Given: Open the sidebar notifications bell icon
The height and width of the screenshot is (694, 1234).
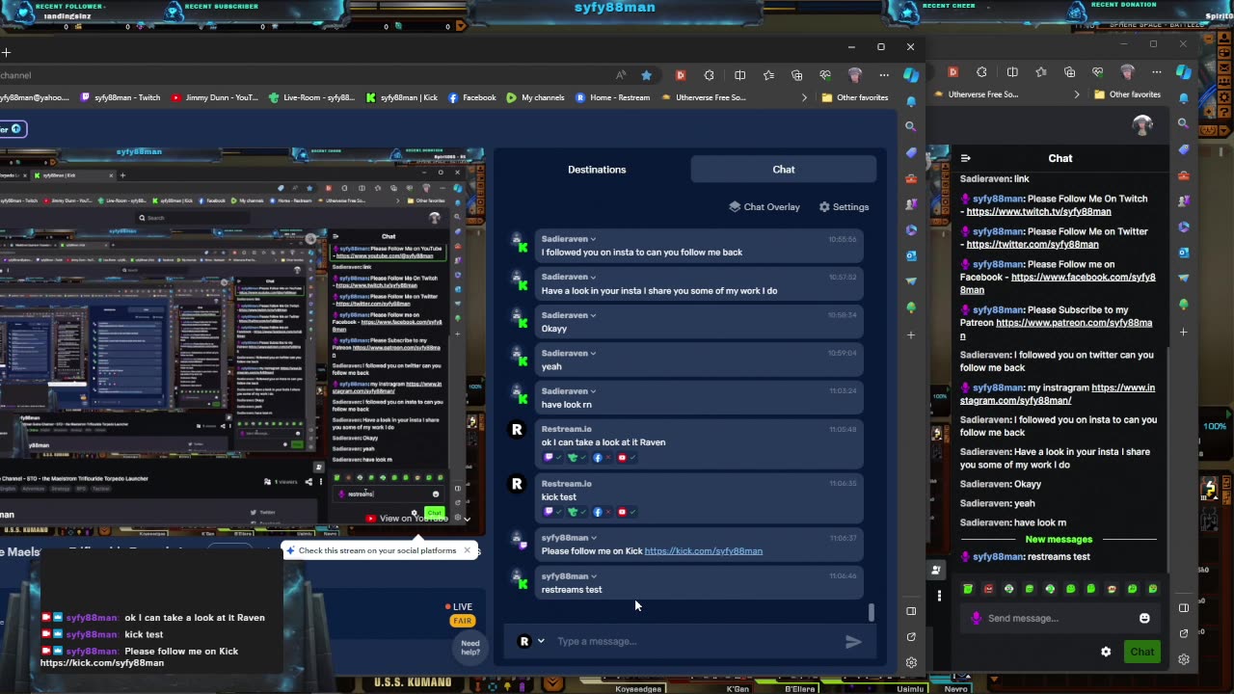Looking at the screenshot, I should (911, 100).
